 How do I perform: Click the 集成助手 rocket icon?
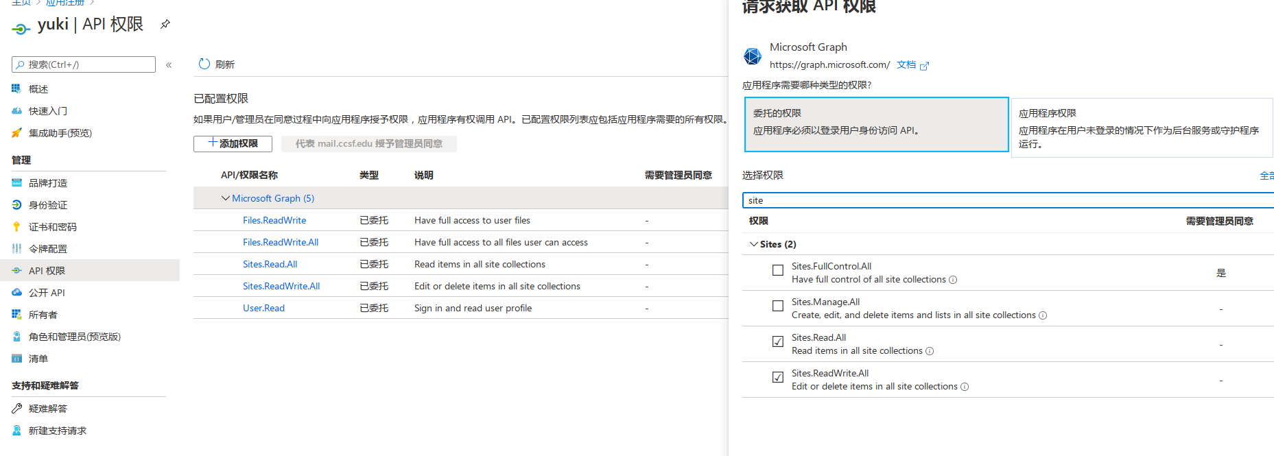point(16,132)
